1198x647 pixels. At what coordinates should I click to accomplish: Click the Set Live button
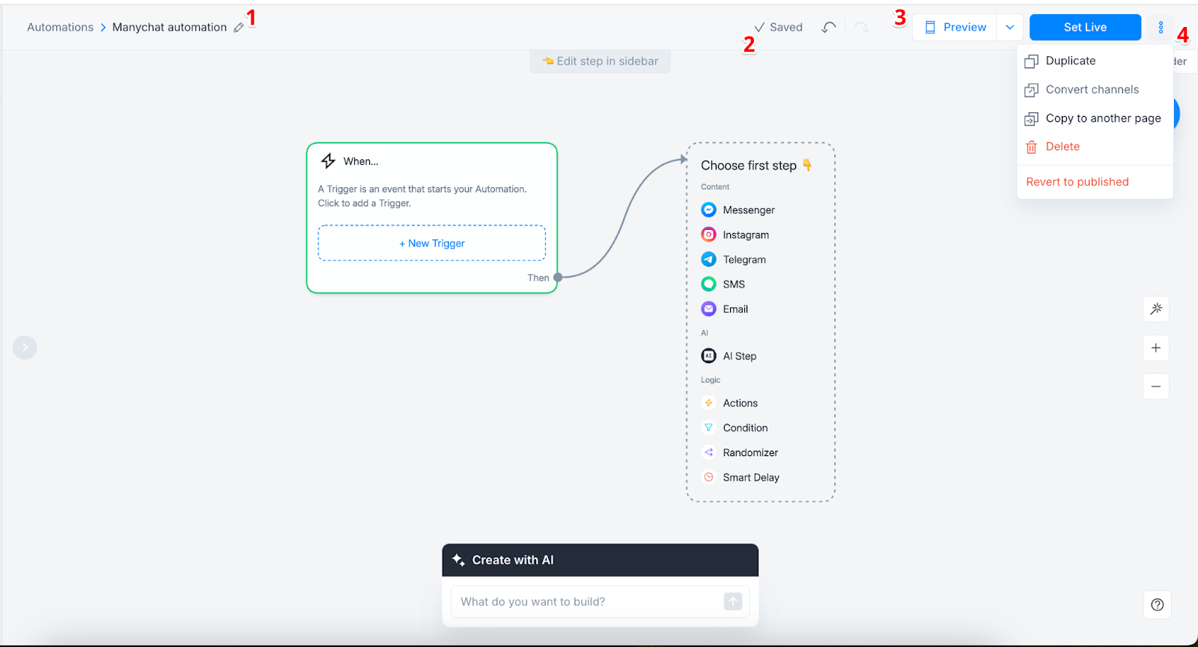(1085, 27)
